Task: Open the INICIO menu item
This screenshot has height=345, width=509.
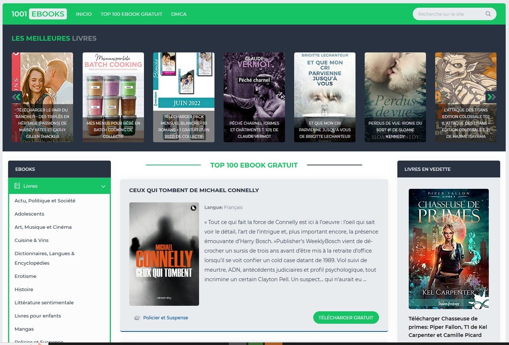Action: (x=84, y=14)
